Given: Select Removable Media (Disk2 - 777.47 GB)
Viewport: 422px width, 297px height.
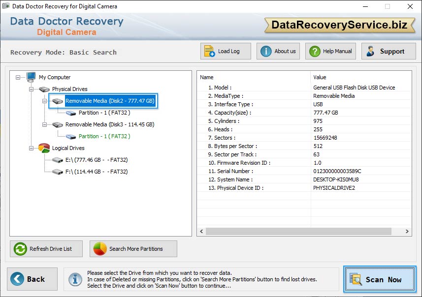Looking at the screenshot, I should pyautogui.click(x=110, y=101).
